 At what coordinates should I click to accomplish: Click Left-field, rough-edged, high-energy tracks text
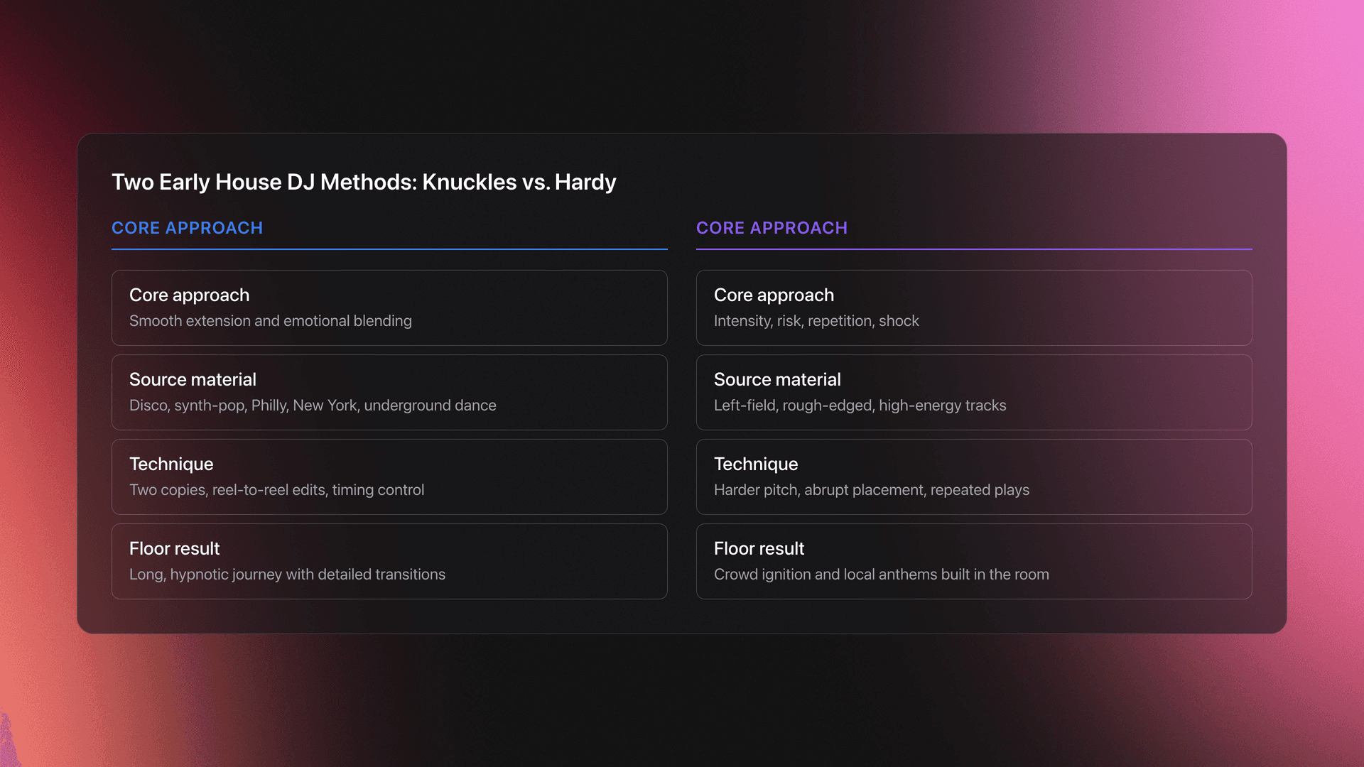[860, 406]
